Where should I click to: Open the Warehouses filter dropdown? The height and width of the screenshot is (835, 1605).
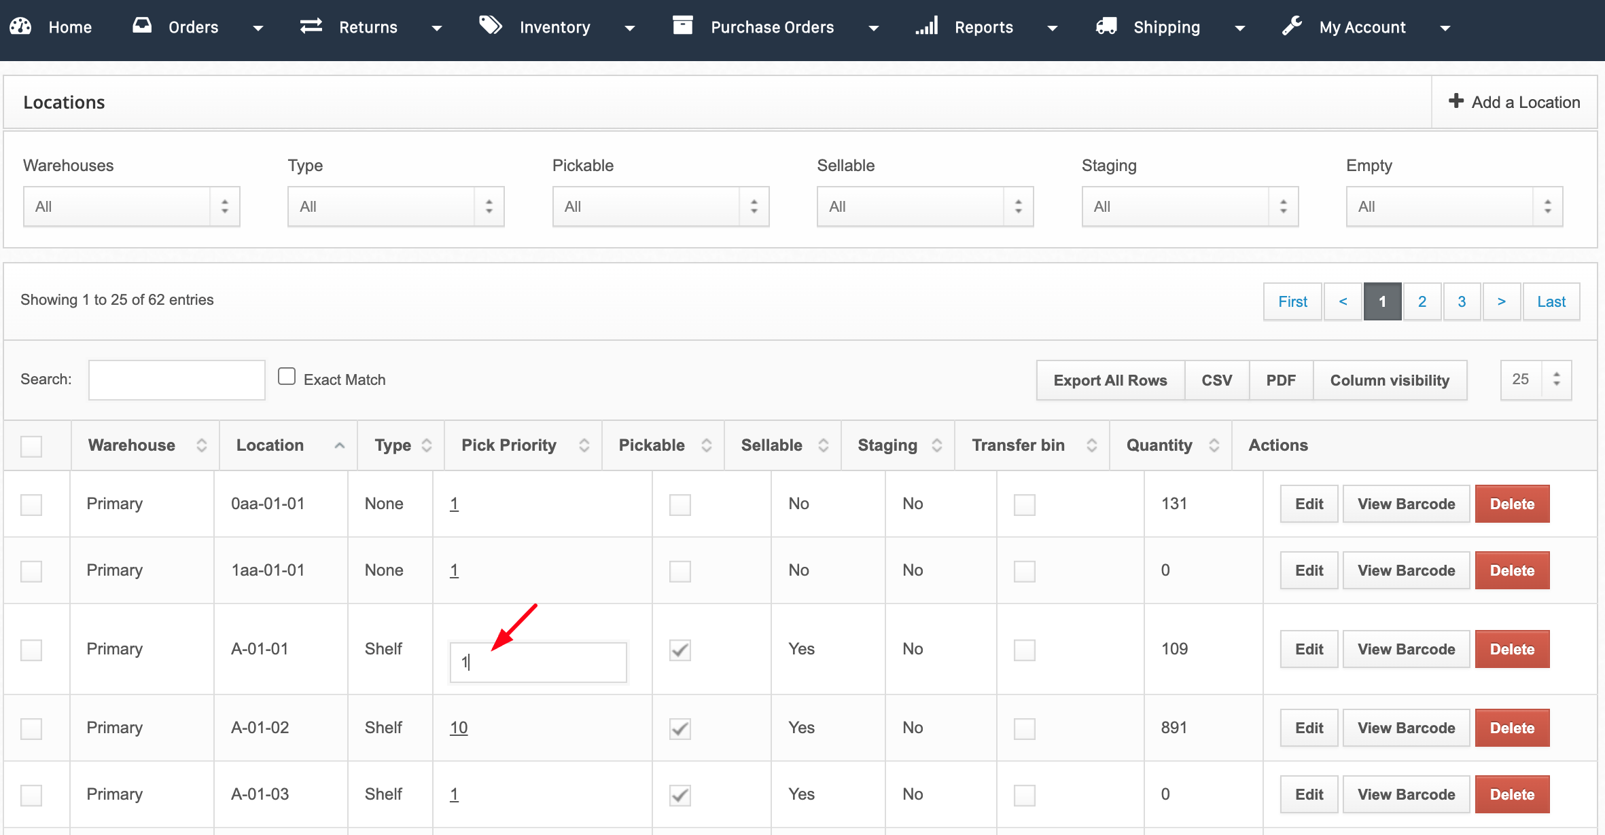click(131, 206)
